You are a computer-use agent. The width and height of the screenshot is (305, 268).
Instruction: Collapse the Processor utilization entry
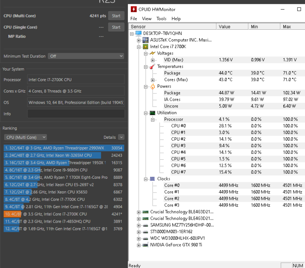(x=153, y=120)
